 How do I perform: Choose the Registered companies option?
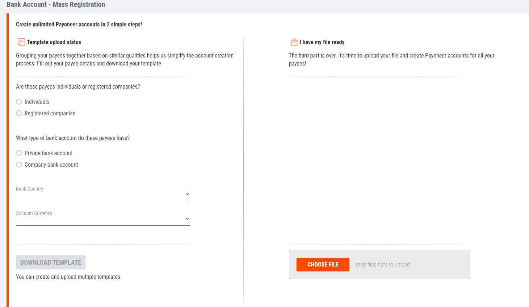19,113
